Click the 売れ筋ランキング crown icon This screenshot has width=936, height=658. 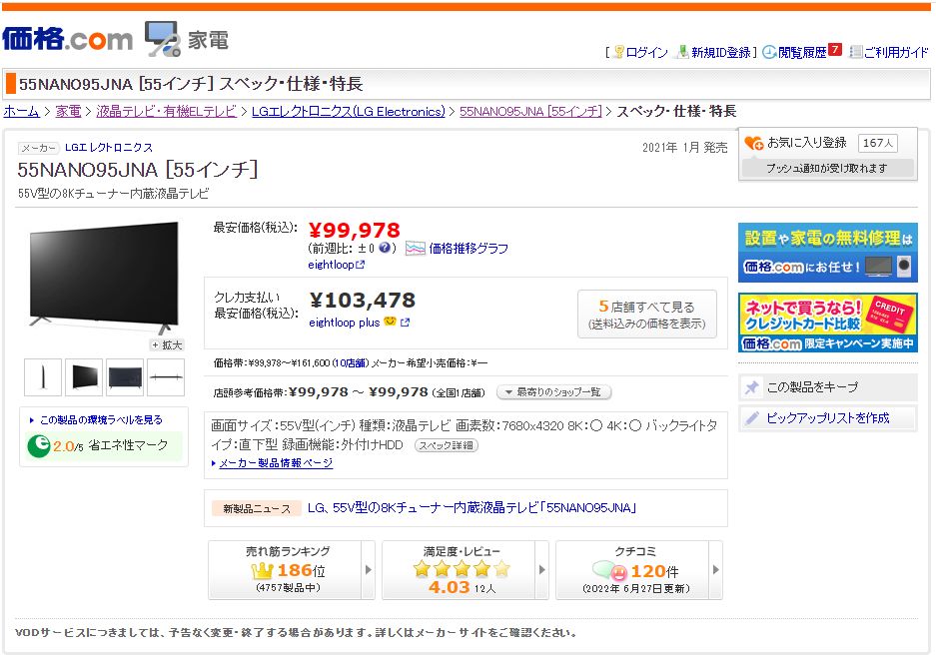262,571
